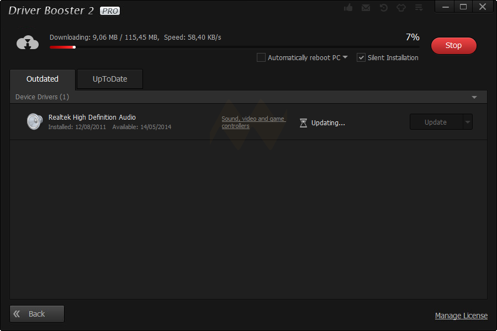Viewport: 497px width, 331px height.
Task: Open the Update button dropdown arrow
Action: (468, 122)
